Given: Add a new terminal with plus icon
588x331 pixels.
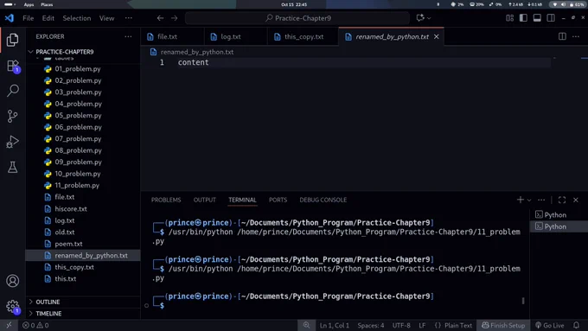Looking at the screenshot, I should pos(521,200).
